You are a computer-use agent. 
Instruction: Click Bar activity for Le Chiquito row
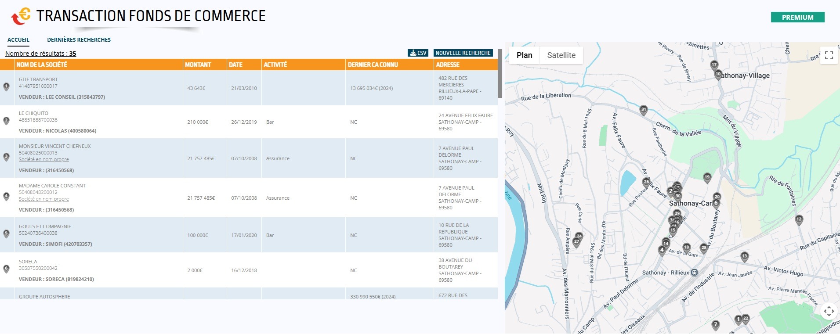(x=270, y=122)
